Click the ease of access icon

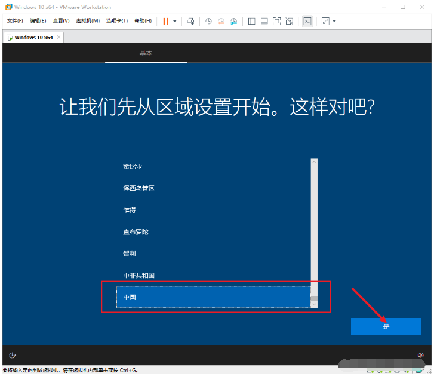click(13, 355)
